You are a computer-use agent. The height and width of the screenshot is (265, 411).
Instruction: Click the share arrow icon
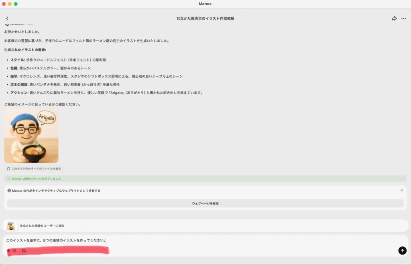394,18
